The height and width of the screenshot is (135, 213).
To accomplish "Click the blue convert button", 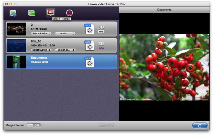I will tap(200, 126).
